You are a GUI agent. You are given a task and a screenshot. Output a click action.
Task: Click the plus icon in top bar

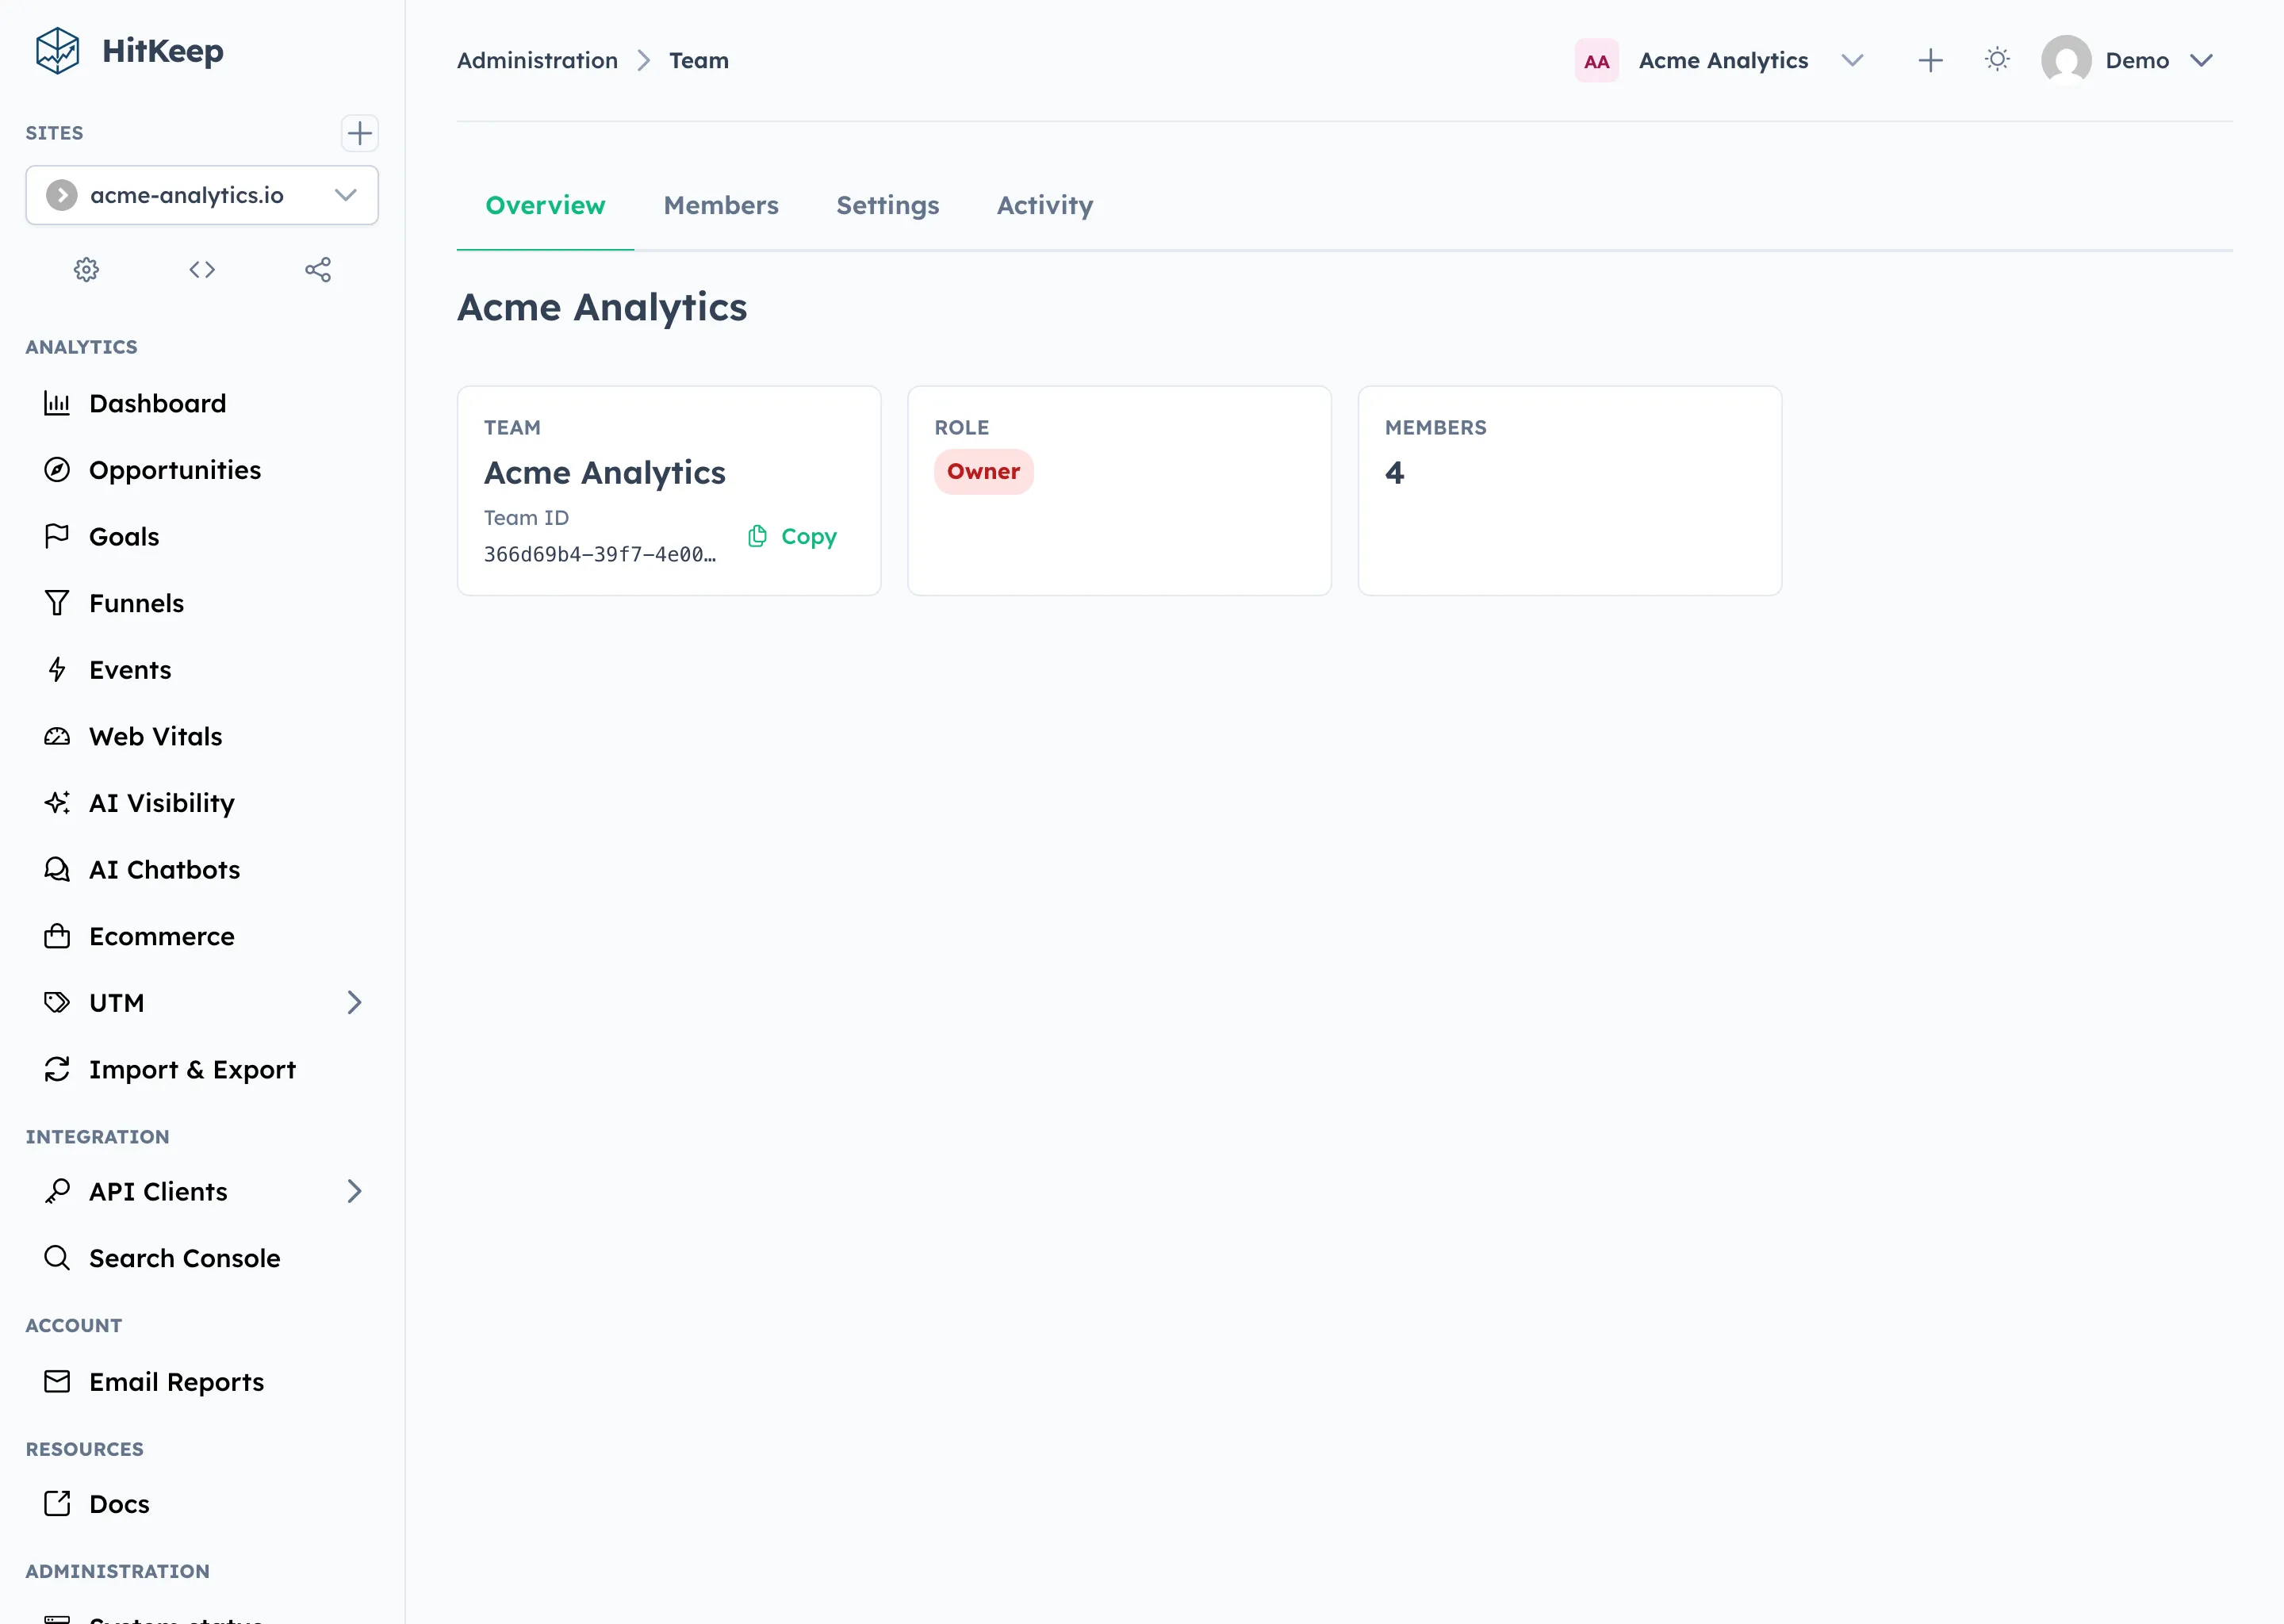[x=1930, y=61]
